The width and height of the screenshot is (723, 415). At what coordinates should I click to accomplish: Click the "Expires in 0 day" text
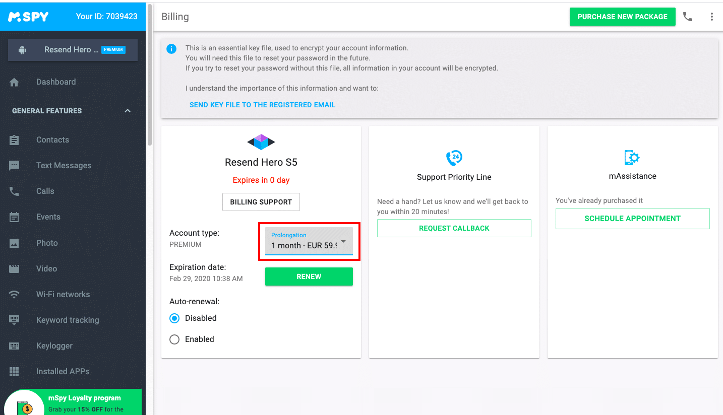[261, 180]
